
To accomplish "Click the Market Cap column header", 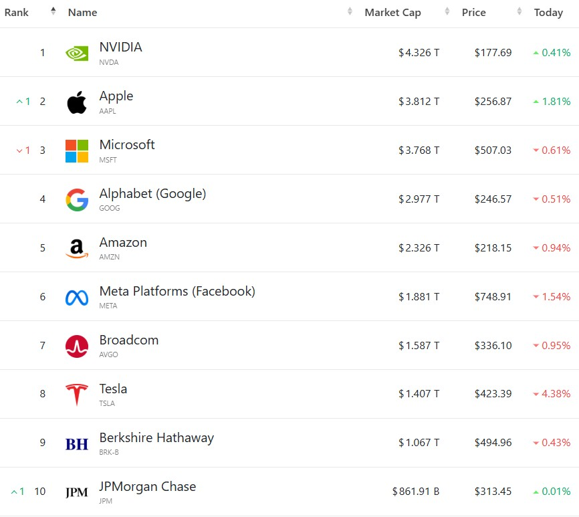I will (392, 13).
